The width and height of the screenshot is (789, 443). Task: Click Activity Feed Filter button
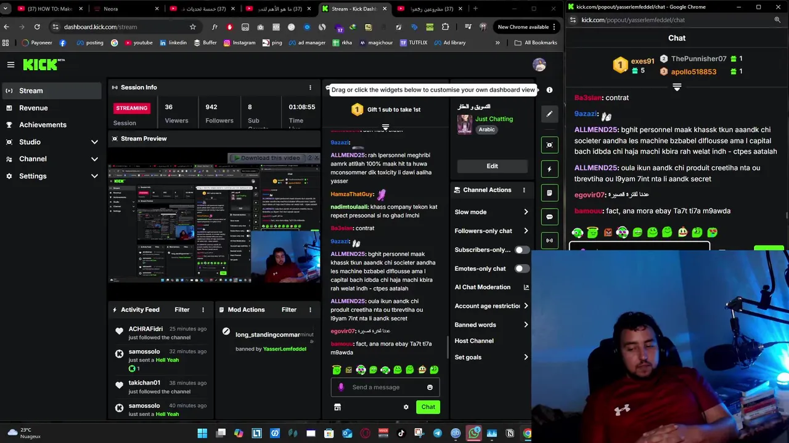182,309
